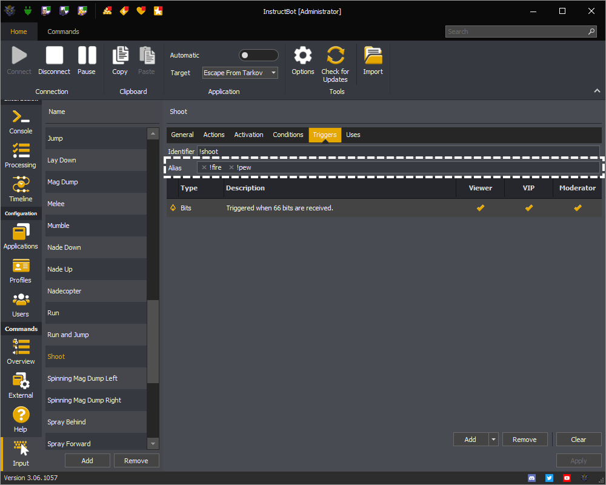
Task: Open the Activation tab
Action: (x=248, y=135)
